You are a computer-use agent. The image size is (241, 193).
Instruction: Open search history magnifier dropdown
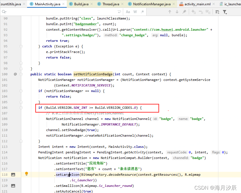coord(4,12)
